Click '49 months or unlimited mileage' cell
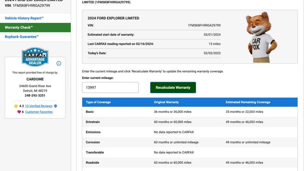The width and height of the screenshot is (304, 171). click(248, 142)
